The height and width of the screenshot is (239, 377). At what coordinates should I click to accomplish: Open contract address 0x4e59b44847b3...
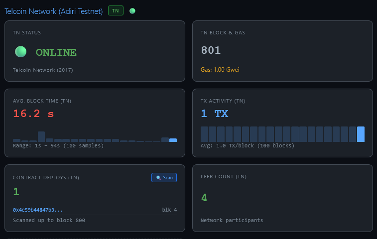click(38, 210)
